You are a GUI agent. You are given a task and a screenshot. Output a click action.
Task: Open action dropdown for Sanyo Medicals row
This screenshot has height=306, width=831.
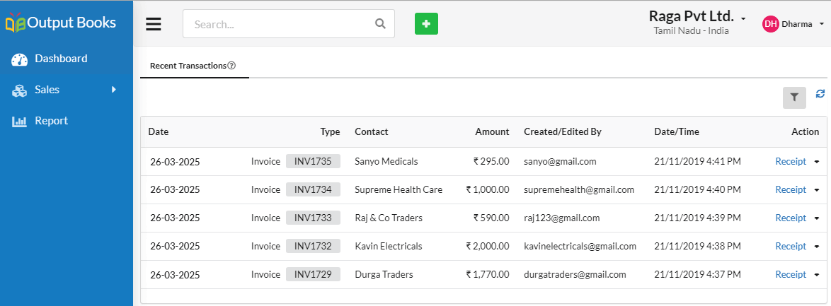click(817, 162)
